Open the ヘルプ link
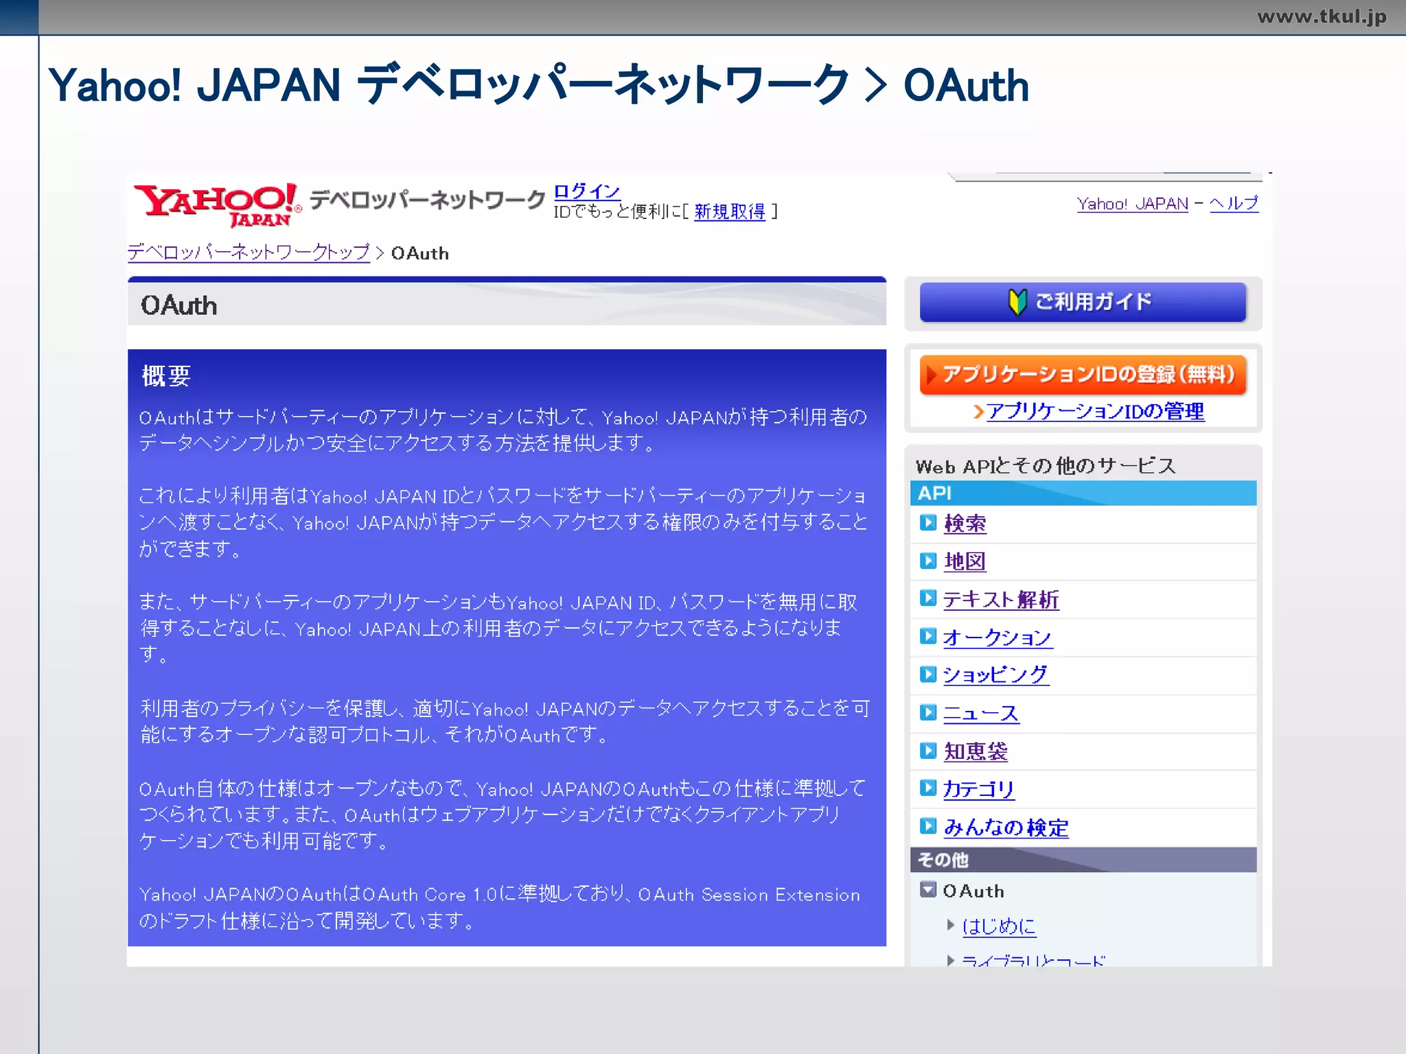Viewport: 1406px width, 1054px height. point(1234,204)
